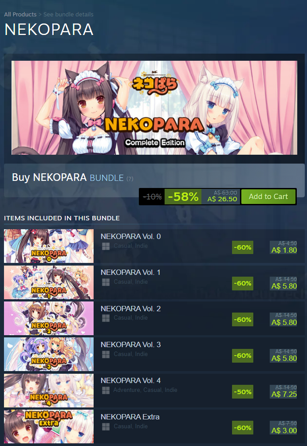The width and height of the screenshot is (307, 446).
Task: Go to All Products breadcrumb
Action: pos(20,14)
